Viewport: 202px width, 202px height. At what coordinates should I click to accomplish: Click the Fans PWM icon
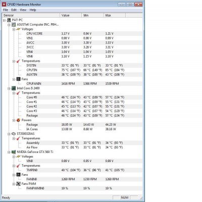pyautogui.click(x=18, y=184)
